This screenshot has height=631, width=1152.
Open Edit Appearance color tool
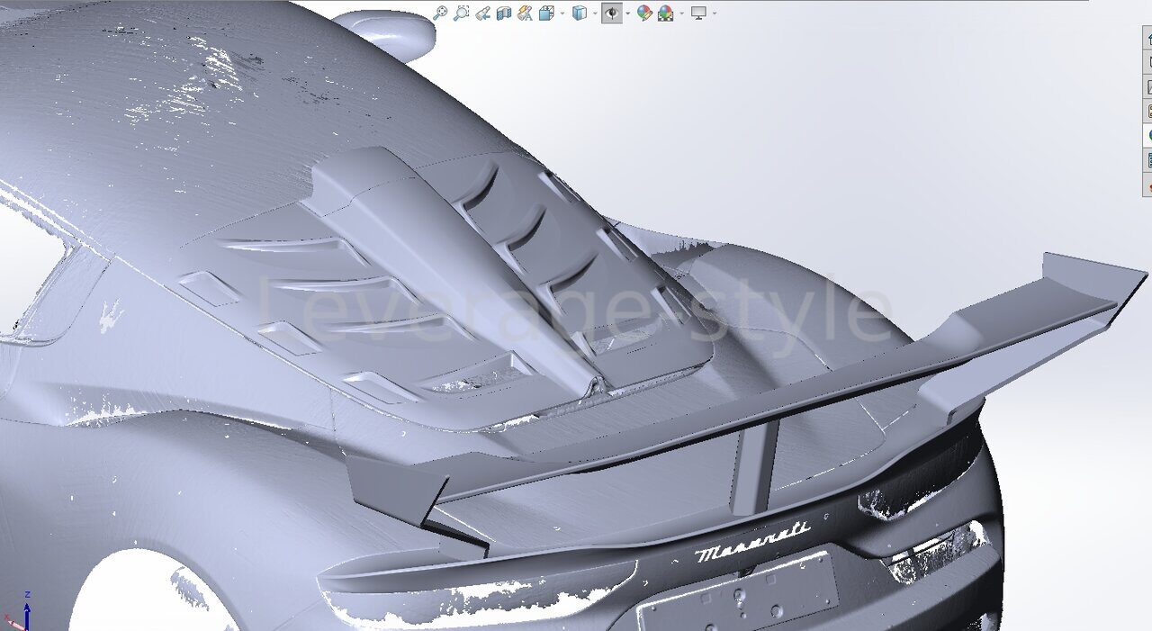point(644,13)
